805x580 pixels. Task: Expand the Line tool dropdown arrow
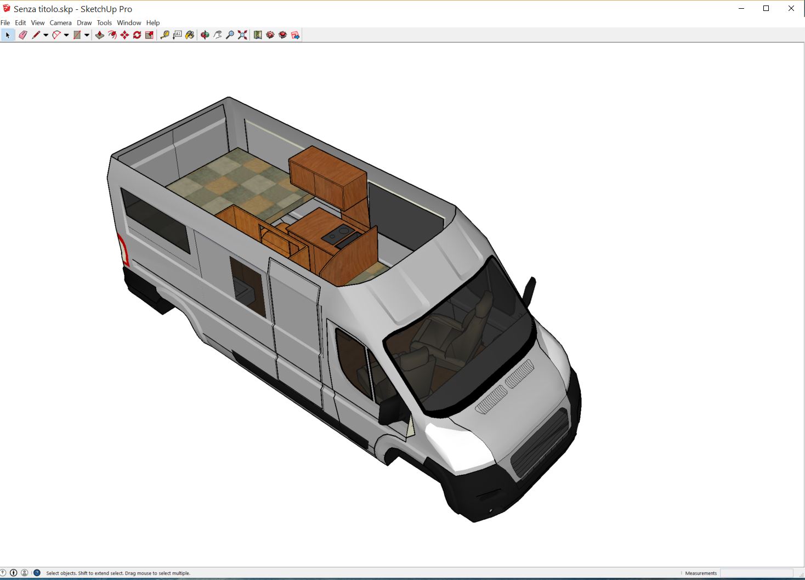click(45, 35)
